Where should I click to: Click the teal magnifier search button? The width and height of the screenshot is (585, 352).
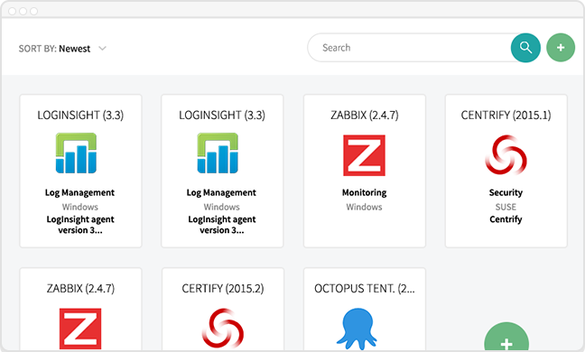[x=525, y=48]
